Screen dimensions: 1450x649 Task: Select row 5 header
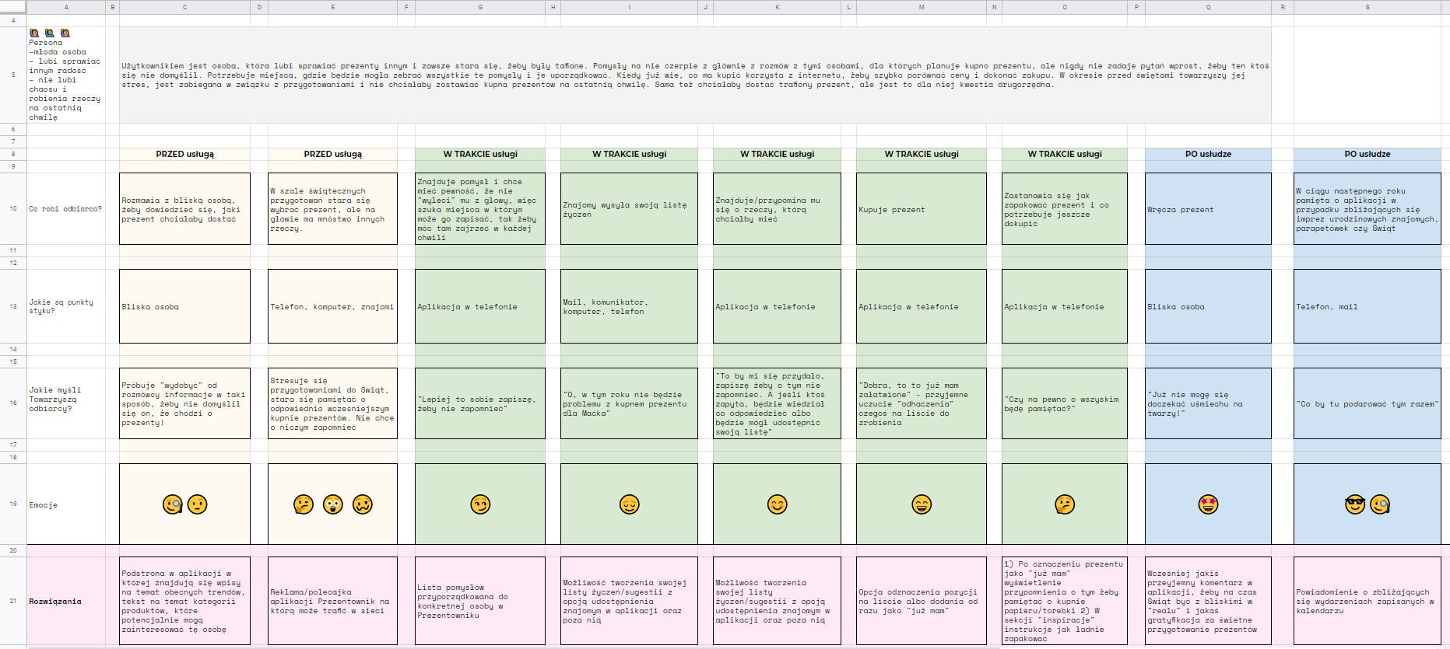tap(13, 75)
